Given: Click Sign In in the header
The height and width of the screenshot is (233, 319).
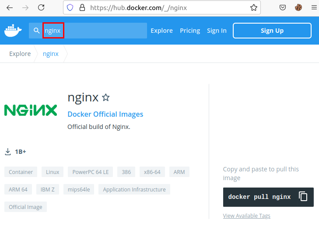Looking at the screenshot, I should click(217, 31).
